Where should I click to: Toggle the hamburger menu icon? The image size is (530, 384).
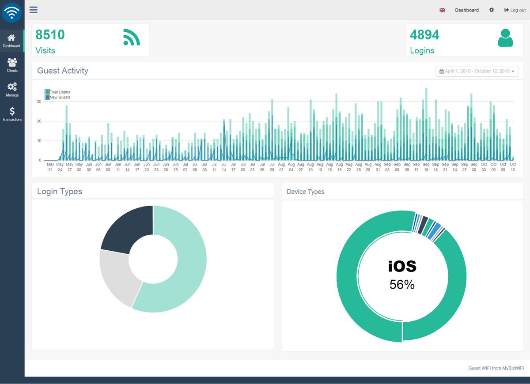[x=34, y=10]
